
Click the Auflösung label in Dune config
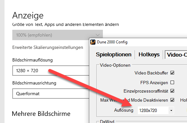point(124,110)
